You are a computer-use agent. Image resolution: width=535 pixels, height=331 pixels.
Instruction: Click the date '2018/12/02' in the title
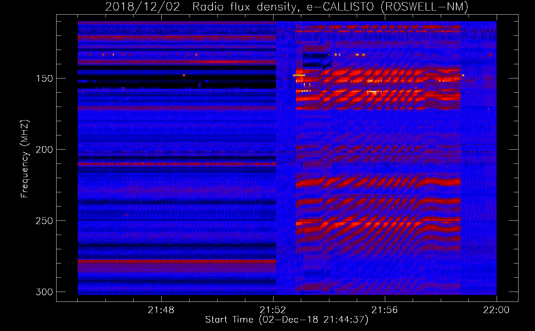click(x=143, y=7)
